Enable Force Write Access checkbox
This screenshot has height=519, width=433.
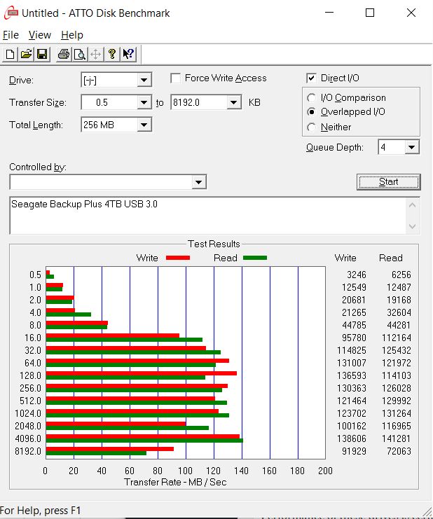pyautogui.click(x=175, y=78)
